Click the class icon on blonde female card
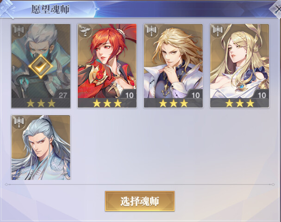281x222 pixels. [x=218, y=31]
